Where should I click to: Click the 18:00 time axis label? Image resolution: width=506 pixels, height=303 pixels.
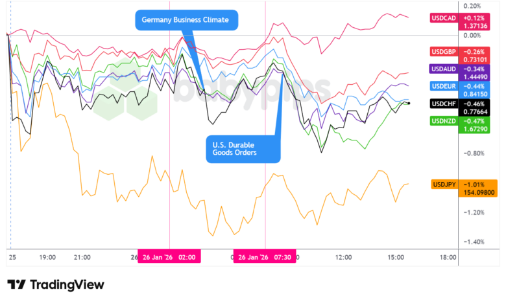(448, 257)
